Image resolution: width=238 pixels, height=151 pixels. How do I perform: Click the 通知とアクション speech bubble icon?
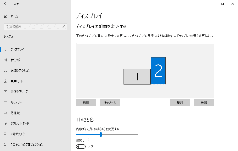(5, 71)
